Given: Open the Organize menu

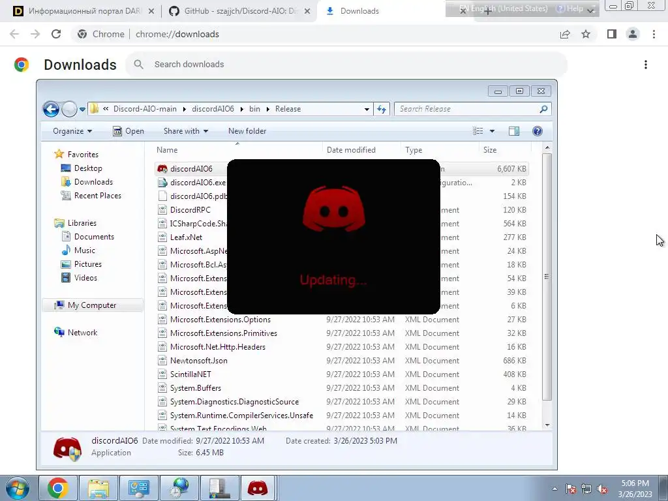Looking at the screenshot, I should click(72, 131).
